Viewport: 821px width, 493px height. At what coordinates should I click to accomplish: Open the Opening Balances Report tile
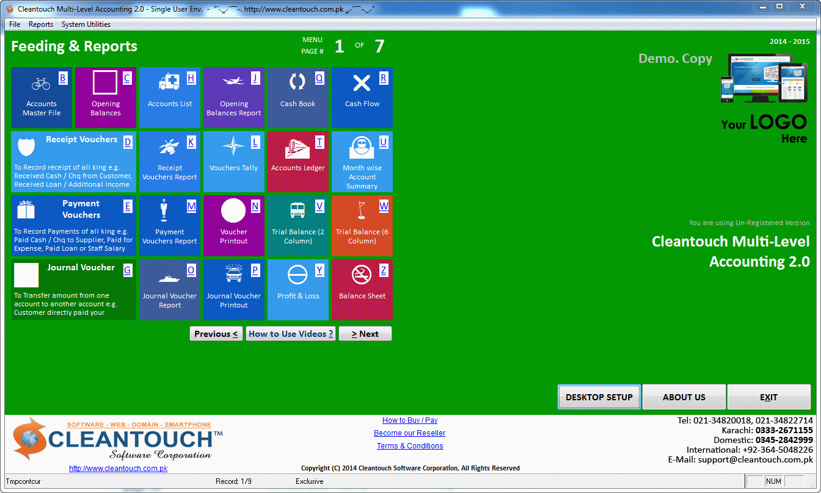click(x=234, y=98)
